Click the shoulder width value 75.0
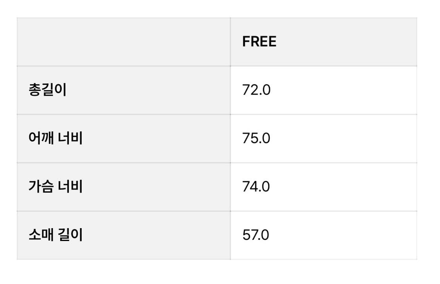Screen dimensions: 440x284 pyautogui.click(x=256, y=139)
